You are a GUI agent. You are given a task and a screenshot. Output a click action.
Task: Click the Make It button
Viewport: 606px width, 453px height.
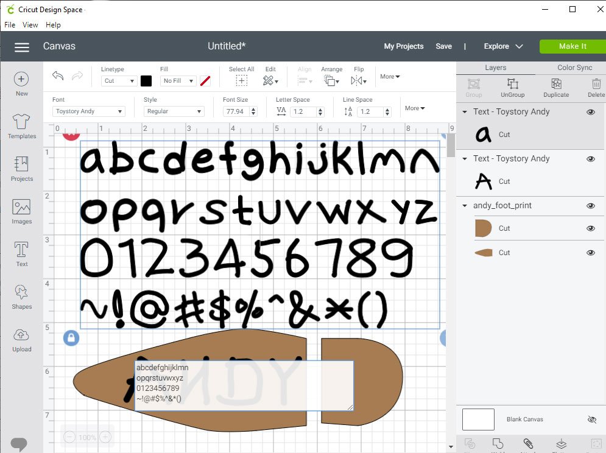coord(573,46)
